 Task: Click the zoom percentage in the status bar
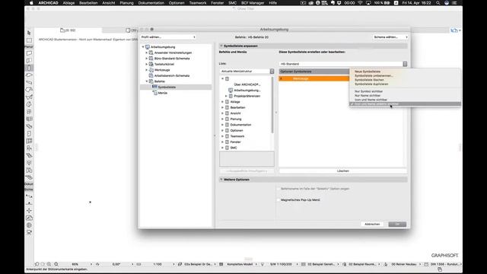(x=75, y=264)
